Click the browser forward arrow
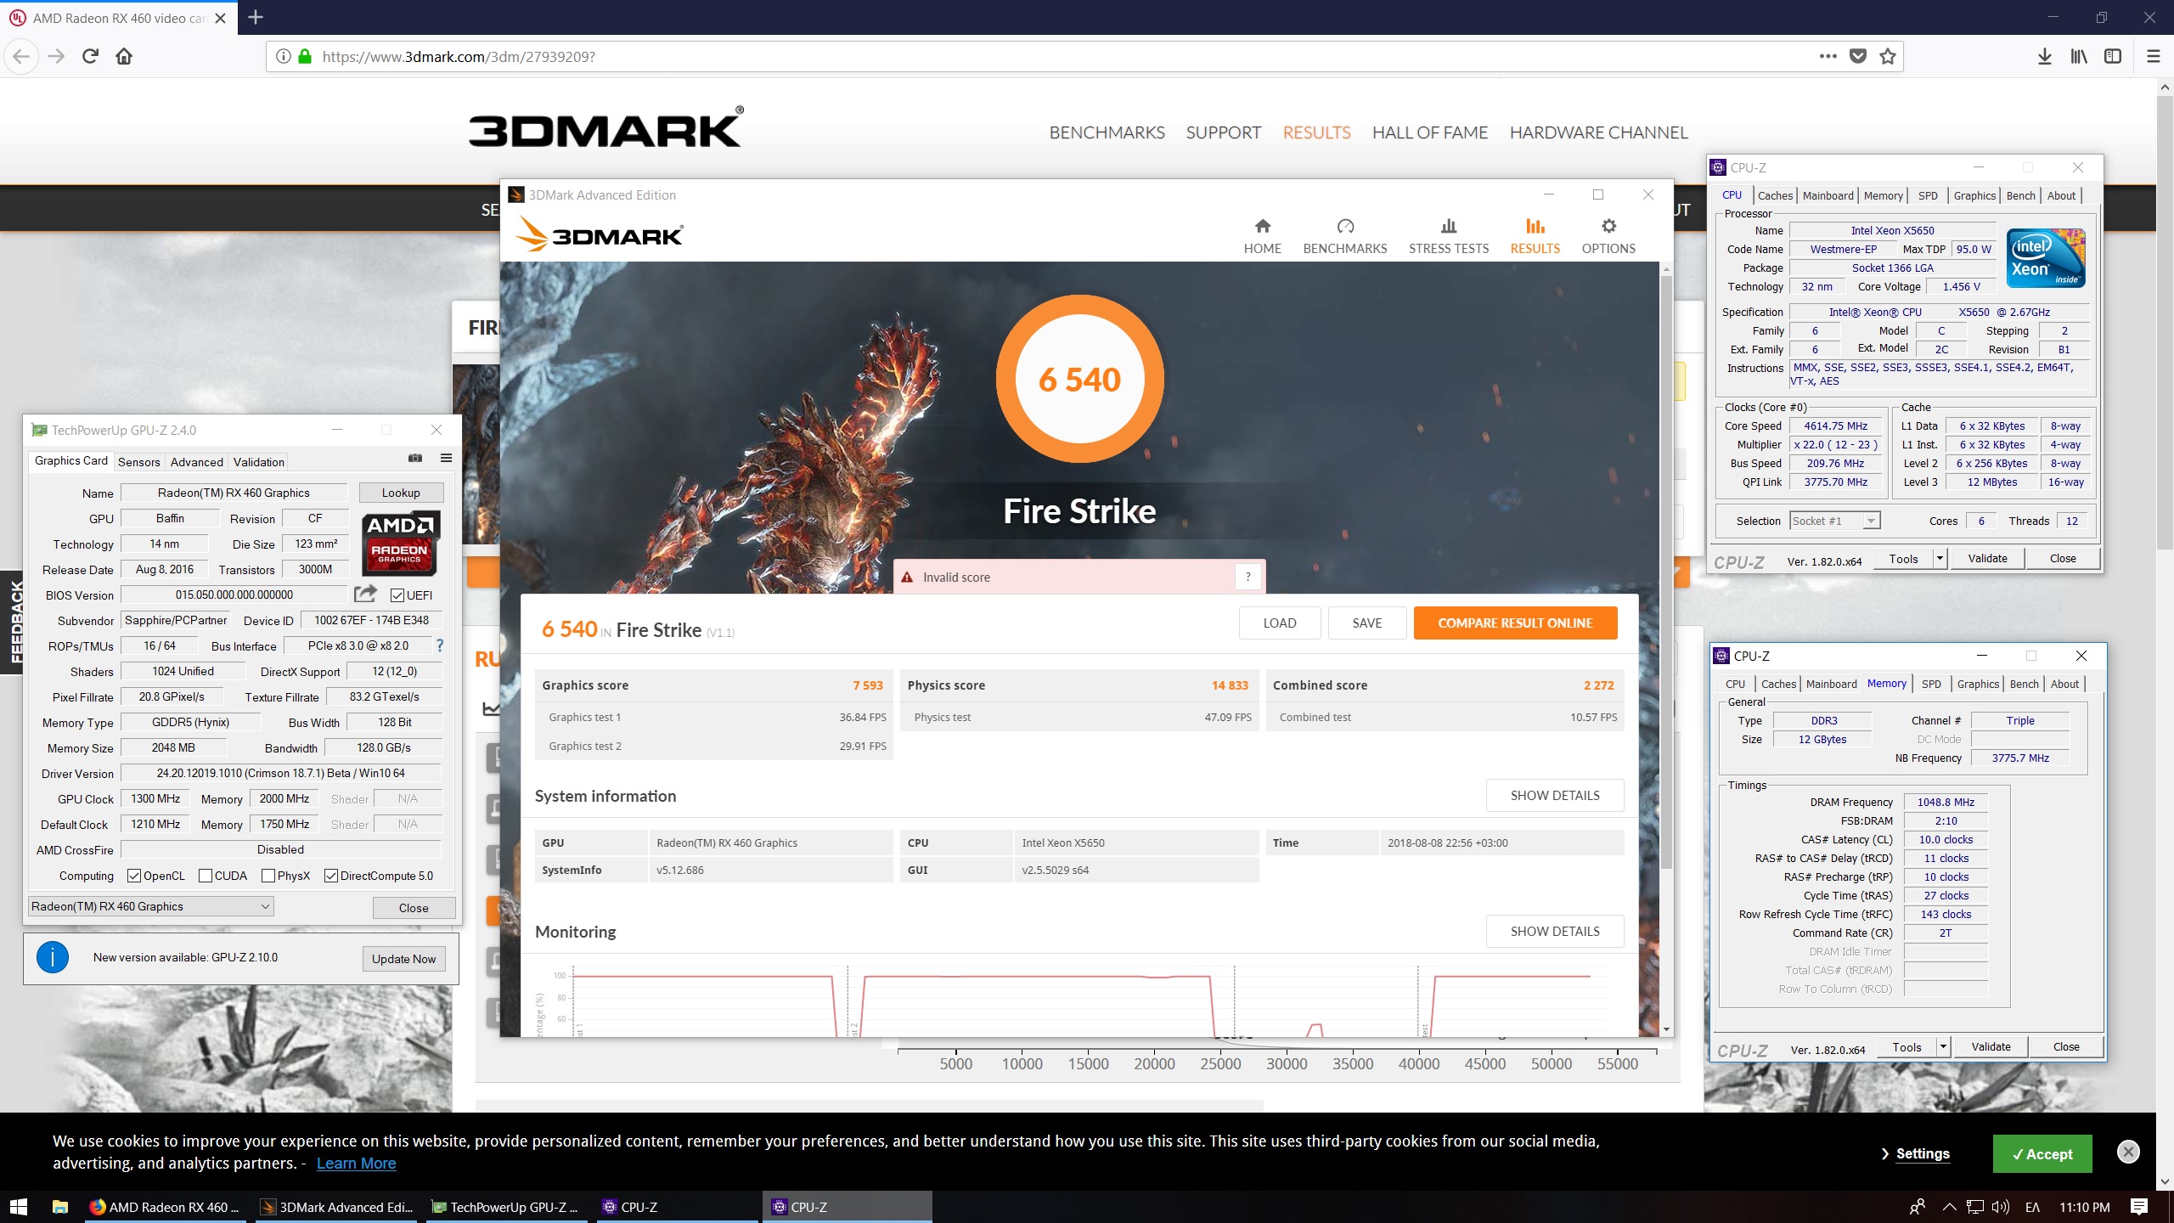 point(56,57)
